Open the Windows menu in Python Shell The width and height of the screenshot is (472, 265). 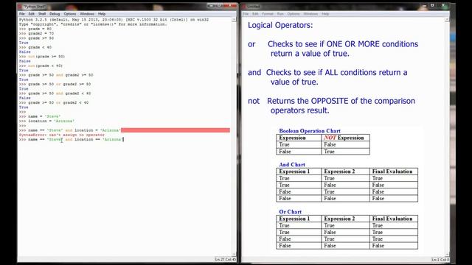click(87, 14)
